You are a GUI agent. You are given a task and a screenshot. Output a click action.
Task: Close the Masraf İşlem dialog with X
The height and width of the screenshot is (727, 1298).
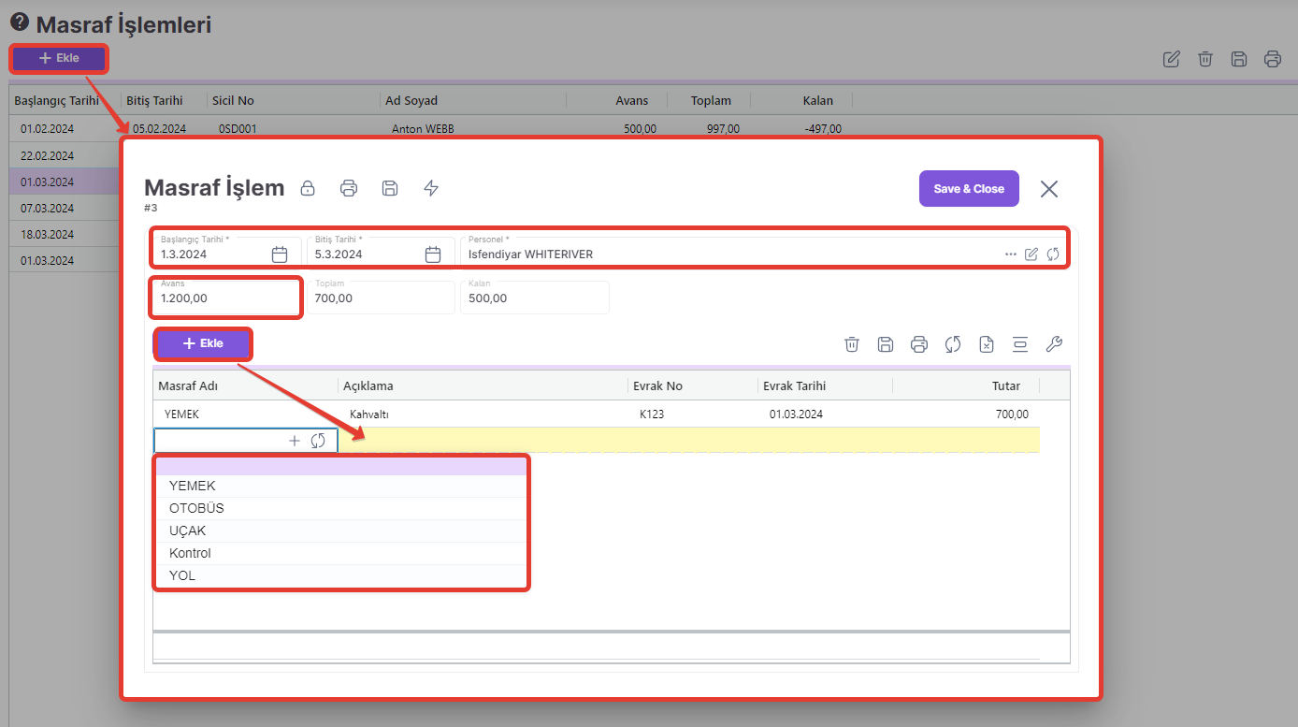pyautogui.click(x=1049, y=189)
